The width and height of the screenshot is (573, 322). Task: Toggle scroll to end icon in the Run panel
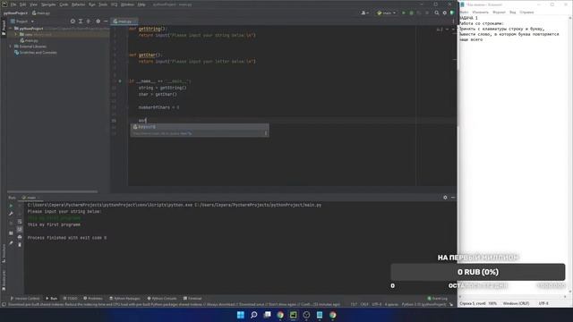pos(20,229)
